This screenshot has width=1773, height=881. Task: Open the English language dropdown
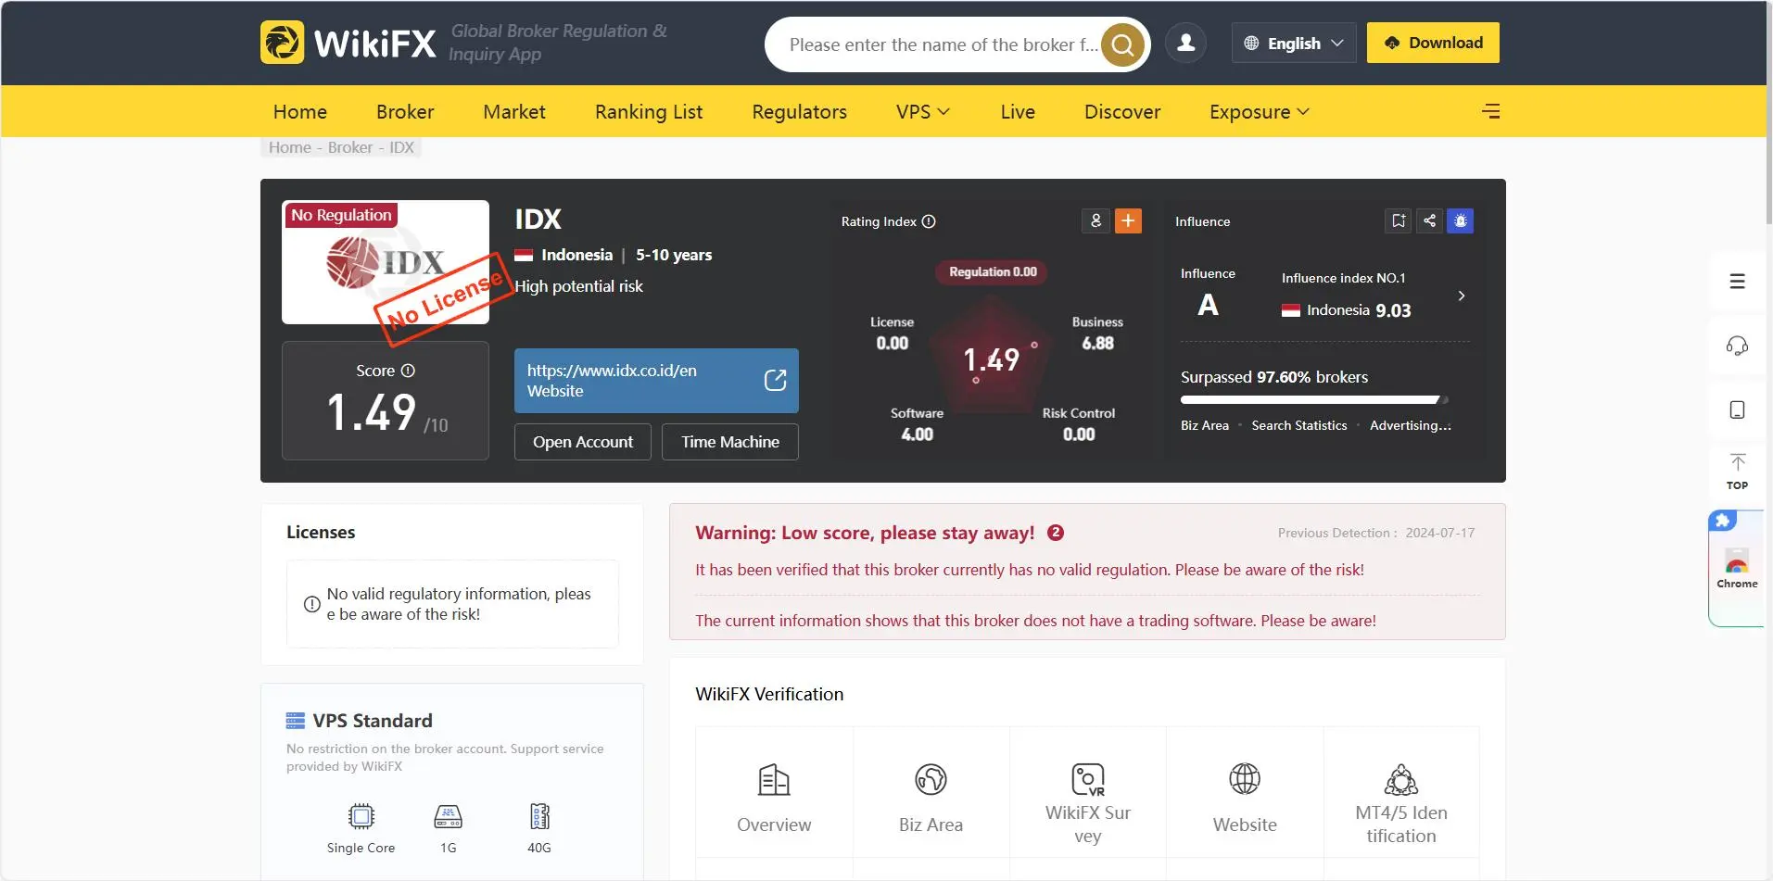point(1294,43)
